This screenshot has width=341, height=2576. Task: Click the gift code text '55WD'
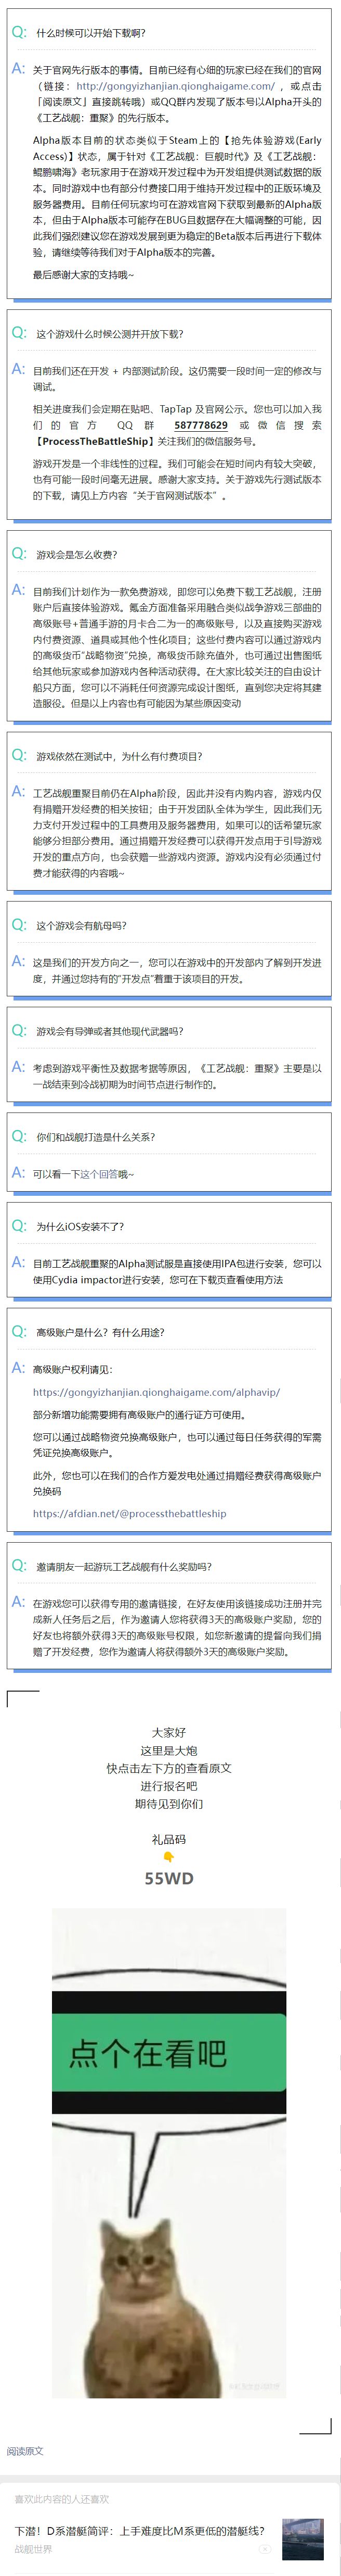click(168, 1878)
